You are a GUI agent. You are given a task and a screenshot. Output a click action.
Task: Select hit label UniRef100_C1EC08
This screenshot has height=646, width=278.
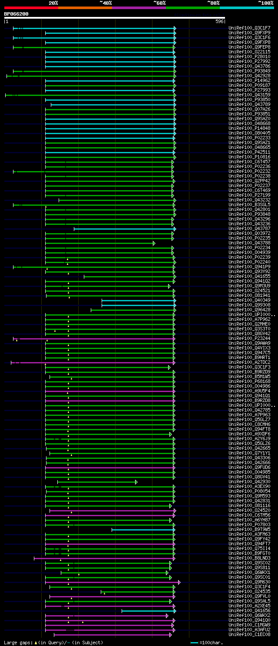point(249,635)
